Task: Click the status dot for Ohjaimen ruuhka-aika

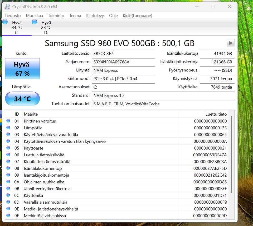Action: coord(8,182)
